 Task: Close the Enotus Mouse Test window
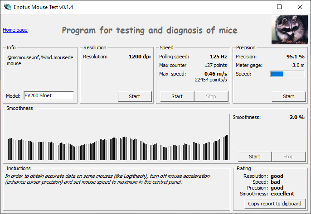[300, 7]
